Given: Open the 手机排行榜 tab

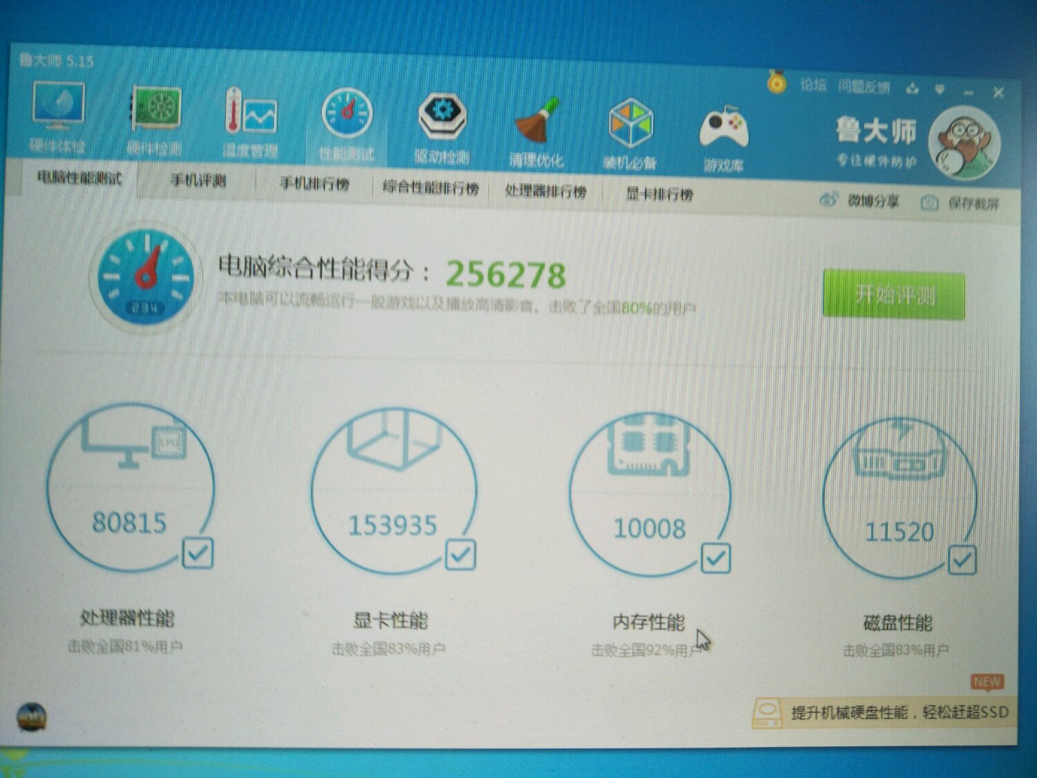Looking at the screenshot, I should point(314,184).
